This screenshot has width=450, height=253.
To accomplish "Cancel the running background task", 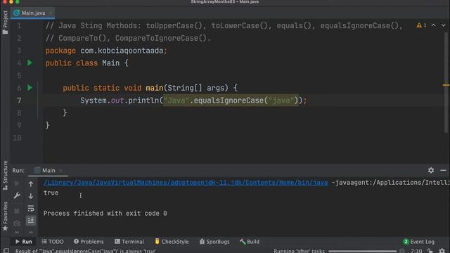I will pos(402,251).
